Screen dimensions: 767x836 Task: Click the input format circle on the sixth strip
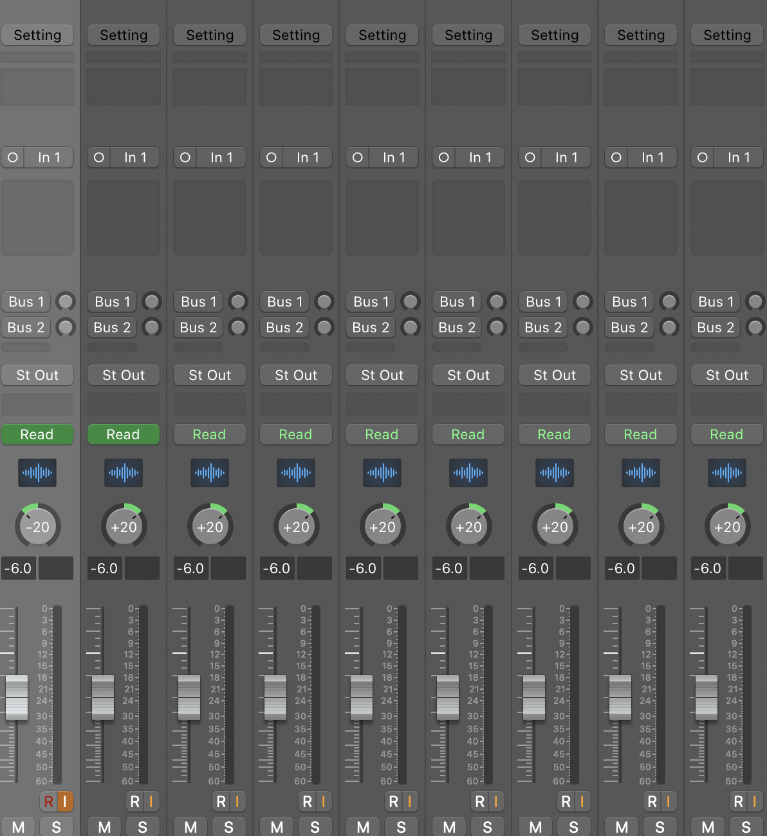click(x=444, y=157)
